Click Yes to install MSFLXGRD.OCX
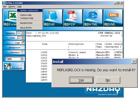Image resolution: width=138 pixels, height=99 pixels. coord(81,80)
